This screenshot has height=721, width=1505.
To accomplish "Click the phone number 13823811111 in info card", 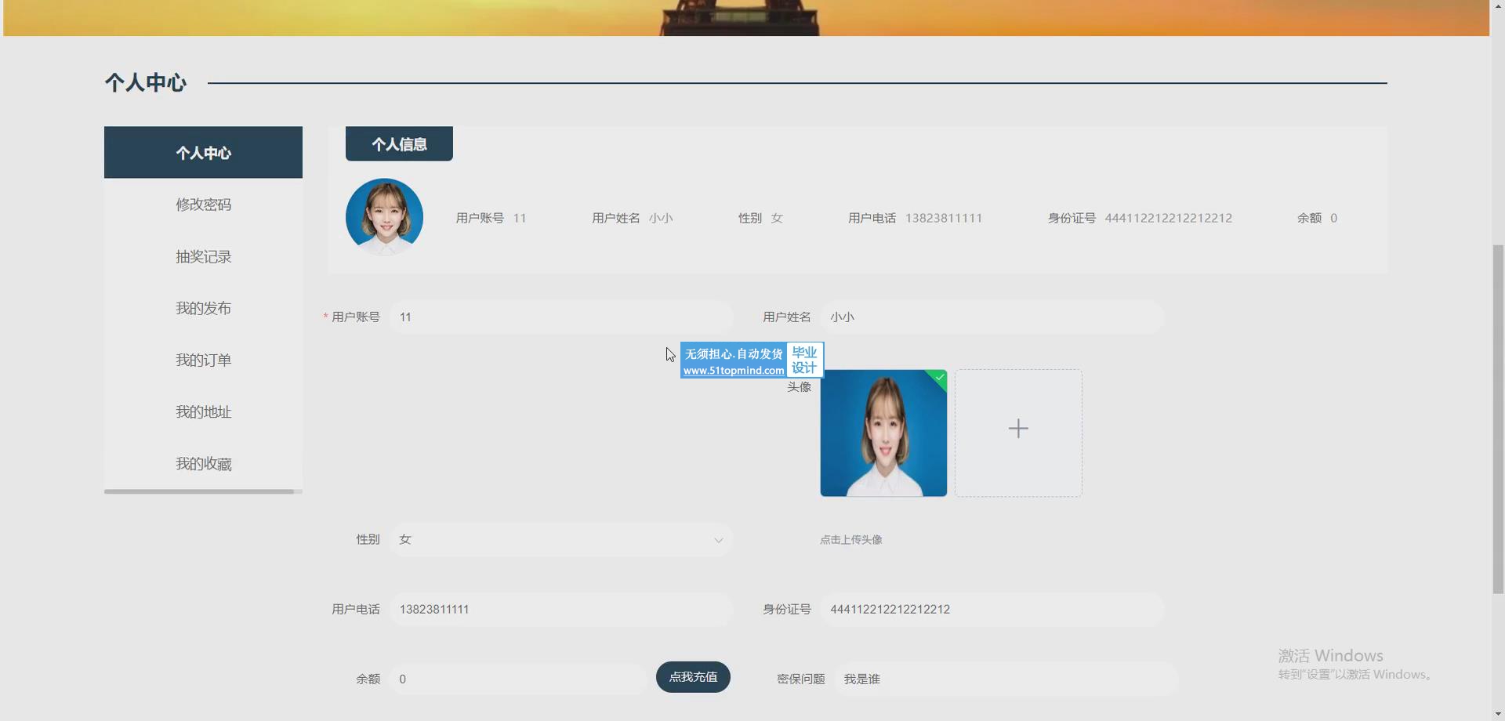I will tap(943, 219).
